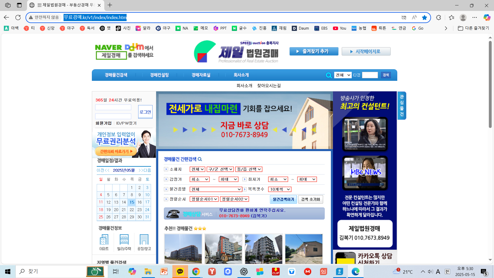The image size is (494, 278).
Task: Open the Read aloud icon in address bar
Action: point(414,18)
